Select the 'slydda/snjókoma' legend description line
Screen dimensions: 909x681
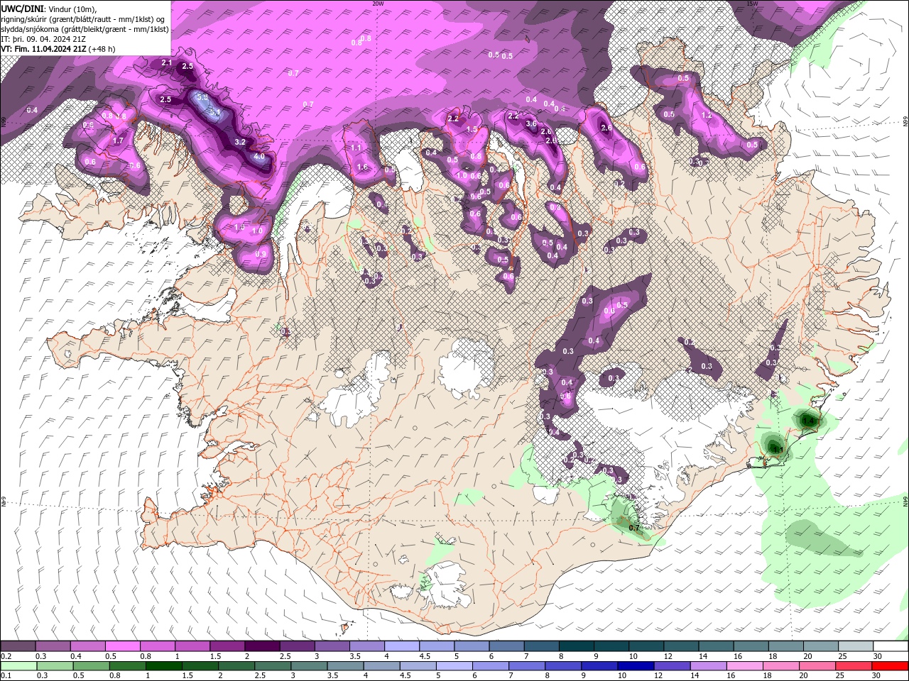(x=85, y=29)
